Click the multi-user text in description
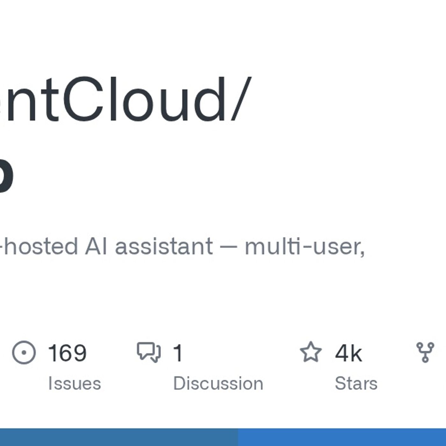The image size is (446, 446). click(305, 246)
